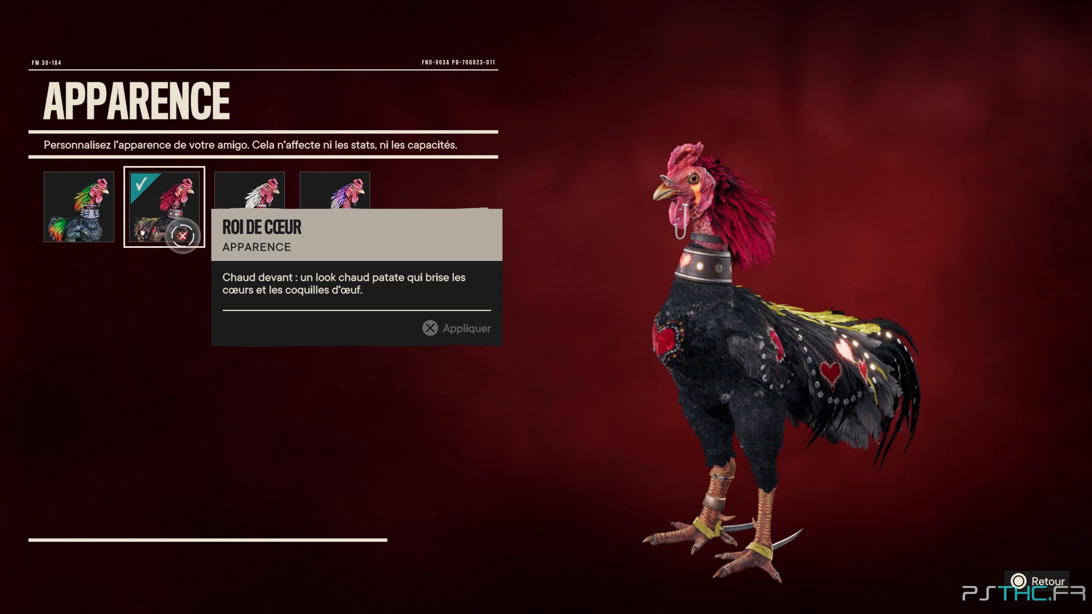Click the ROI DE CŒUR tooltip title
The height and width of the screenshot is (614, 1092).
click(x=262, y=227)
